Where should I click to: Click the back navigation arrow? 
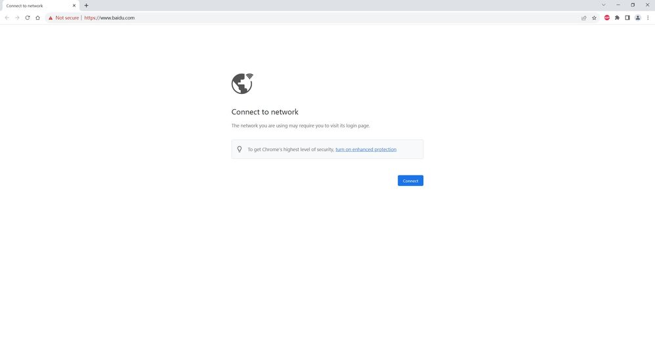coord(7,18)
